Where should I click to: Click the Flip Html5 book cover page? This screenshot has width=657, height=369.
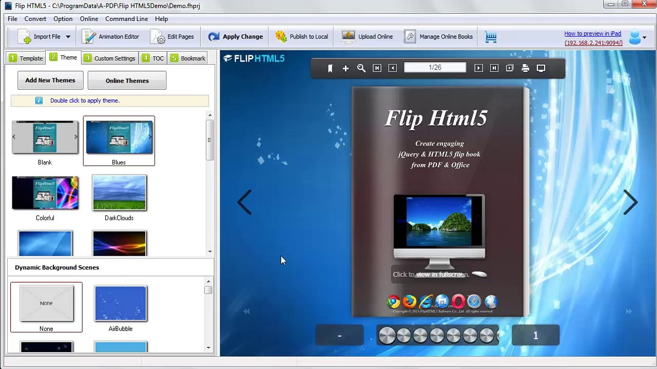[439, 202]
